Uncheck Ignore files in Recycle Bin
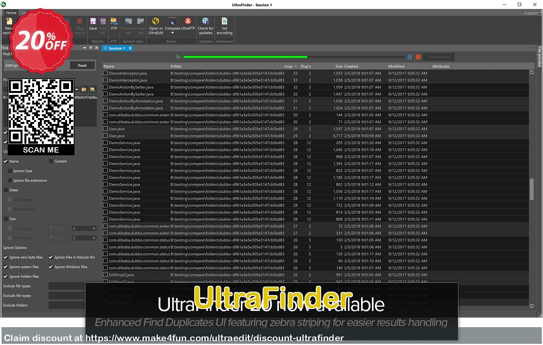Viewport: 543px width, 345px height. coord(51,257)
